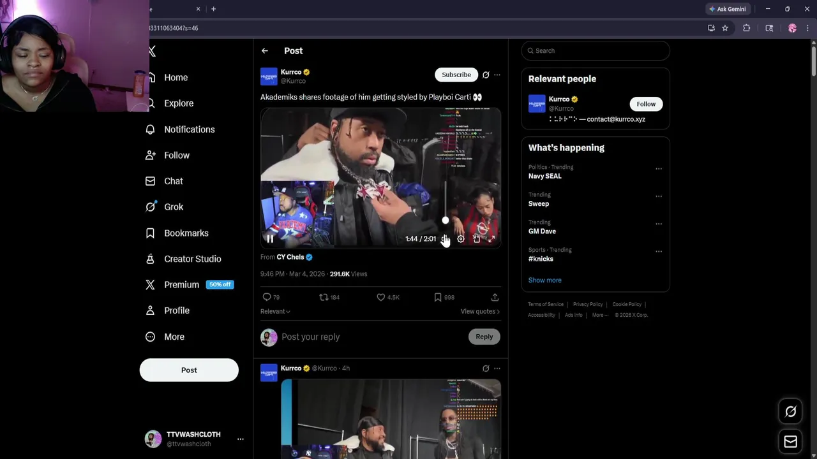Screen dimensions: 817x459
Task: Click the Profile sidebar icon
Action: [150, 310]
